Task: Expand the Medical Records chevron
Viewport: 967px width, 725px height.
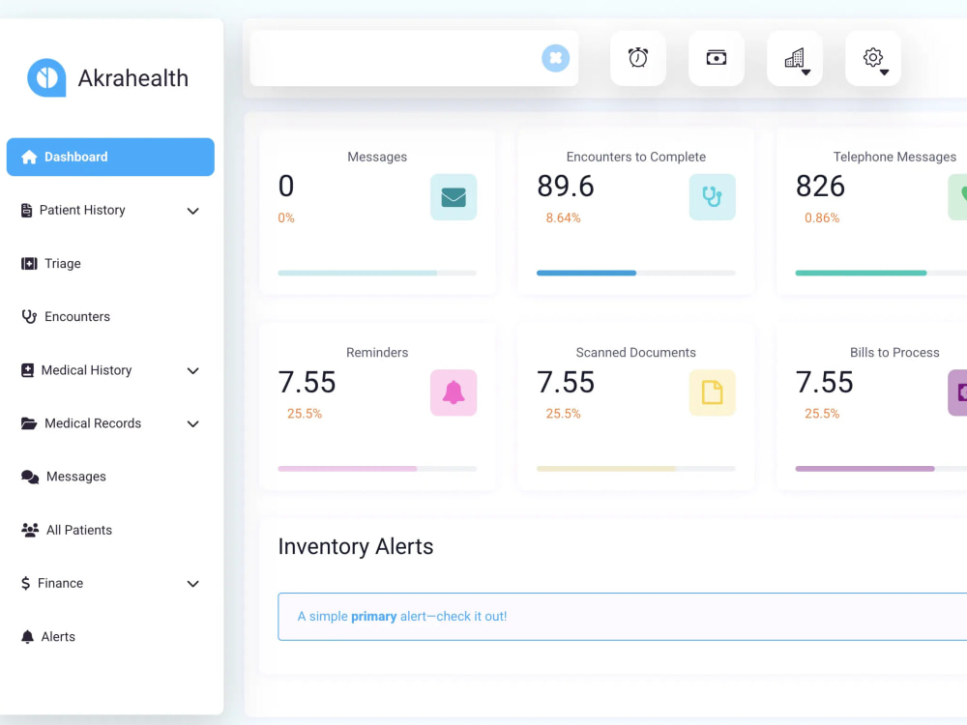Action: point(193,423)
